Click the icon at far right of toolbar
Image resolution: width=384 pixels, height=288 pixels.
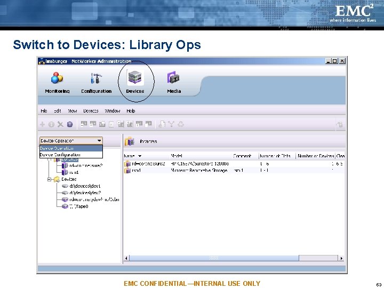point(339,124)
